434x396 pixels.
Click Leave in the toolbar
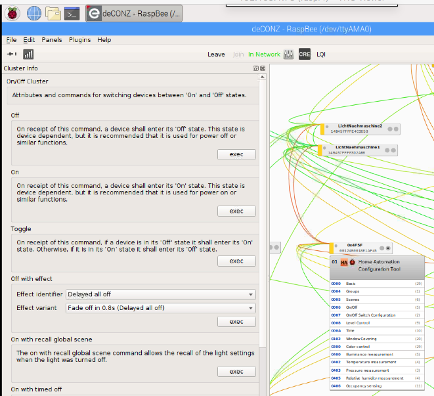click(x=216, y=55)
